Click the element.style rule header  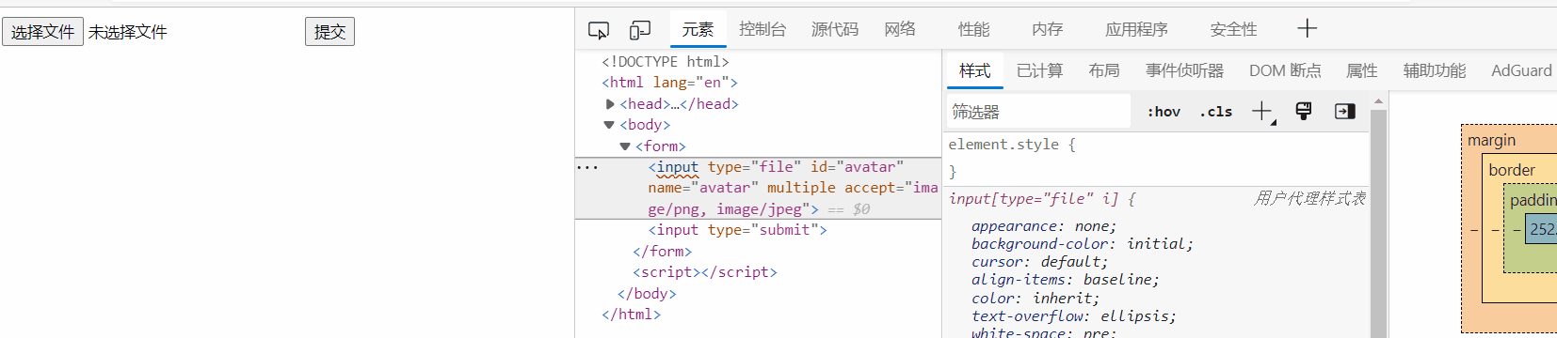coord(1012,145)
